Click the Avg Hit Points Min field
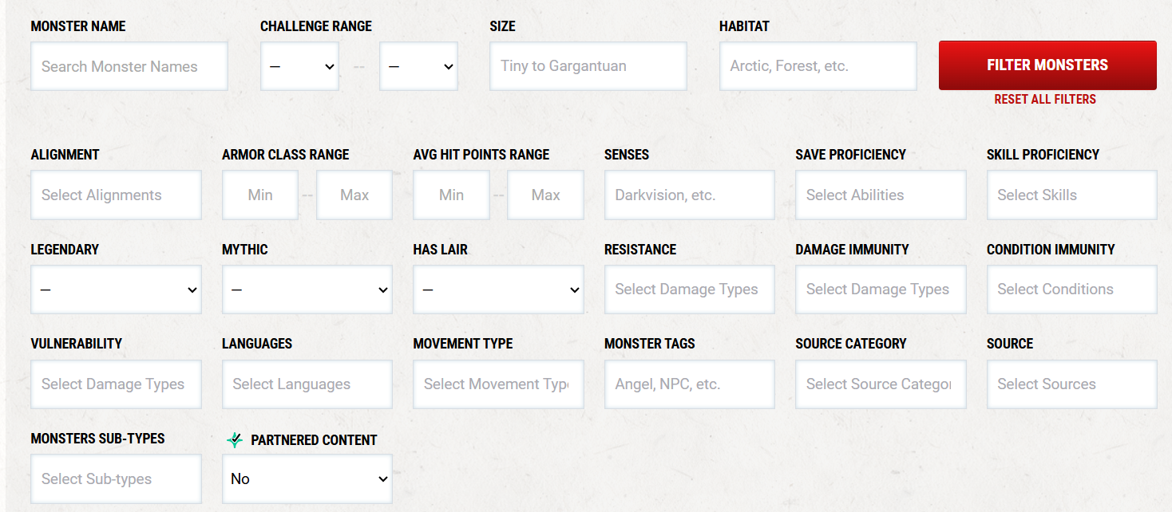Viewport: 1172px width, 512px height. [451, 195]
